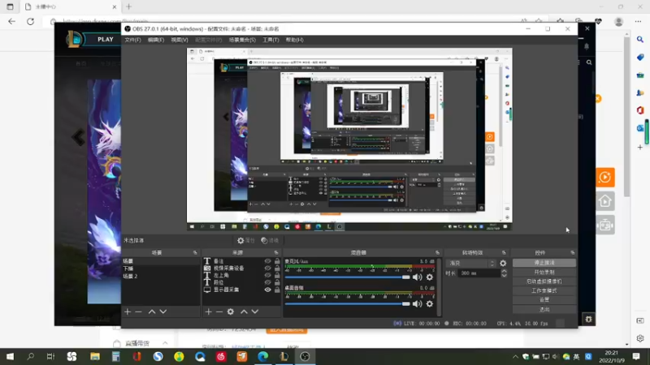Open source properties gear in Sources toolbar
Screen dimensions: 650x365
tap(231, 311)
